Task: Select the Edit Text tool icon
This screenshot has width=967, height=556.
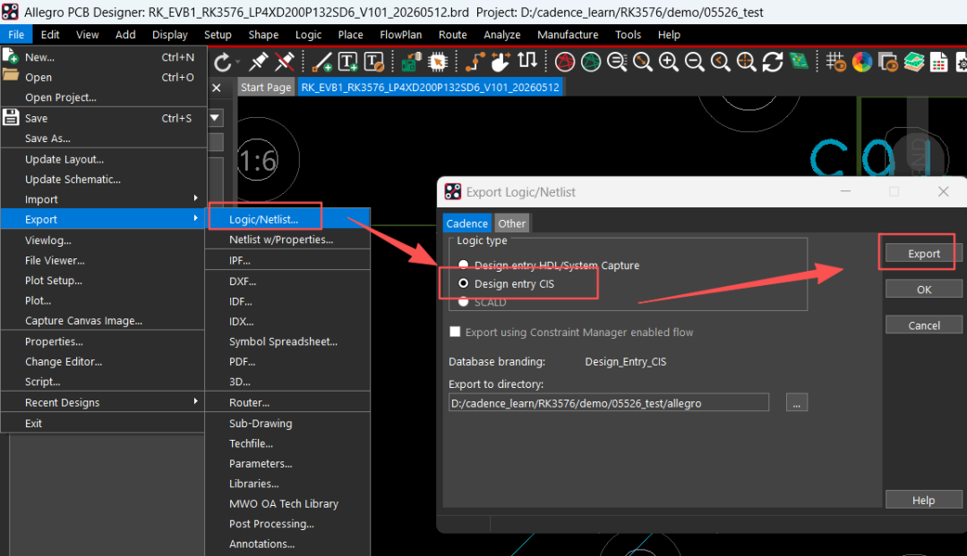Action: pos(374,62)
